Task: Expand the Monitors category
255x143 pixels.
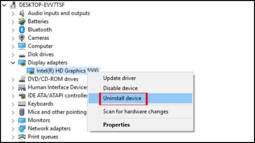Action: [x=13, y=120]
